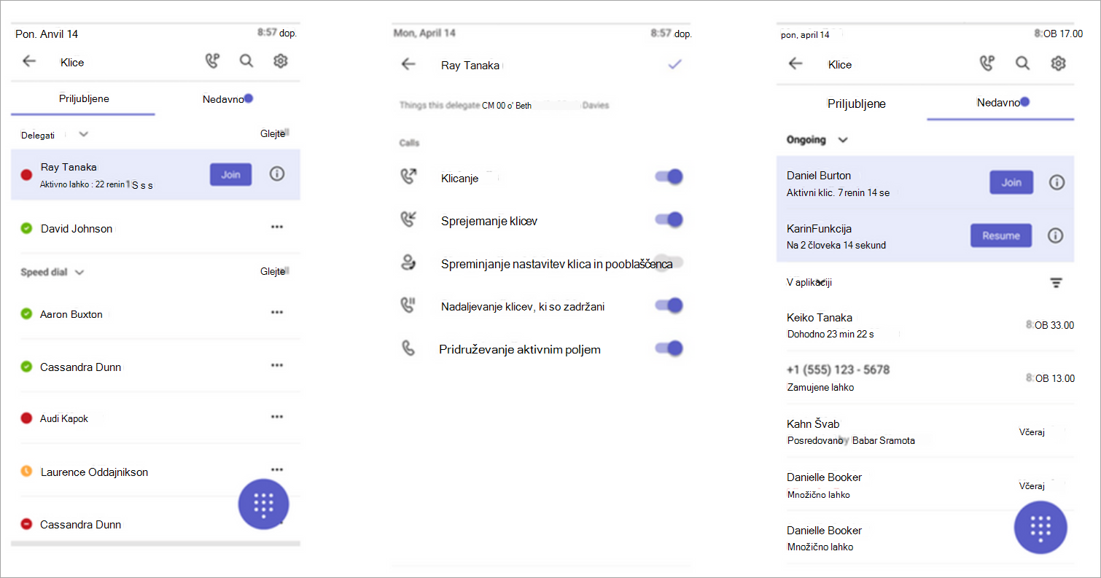The width and height of the screenshot is (1101, 578).
Task: Resume the KarinFunkcija held call
Action: (x=1000, y=235)
